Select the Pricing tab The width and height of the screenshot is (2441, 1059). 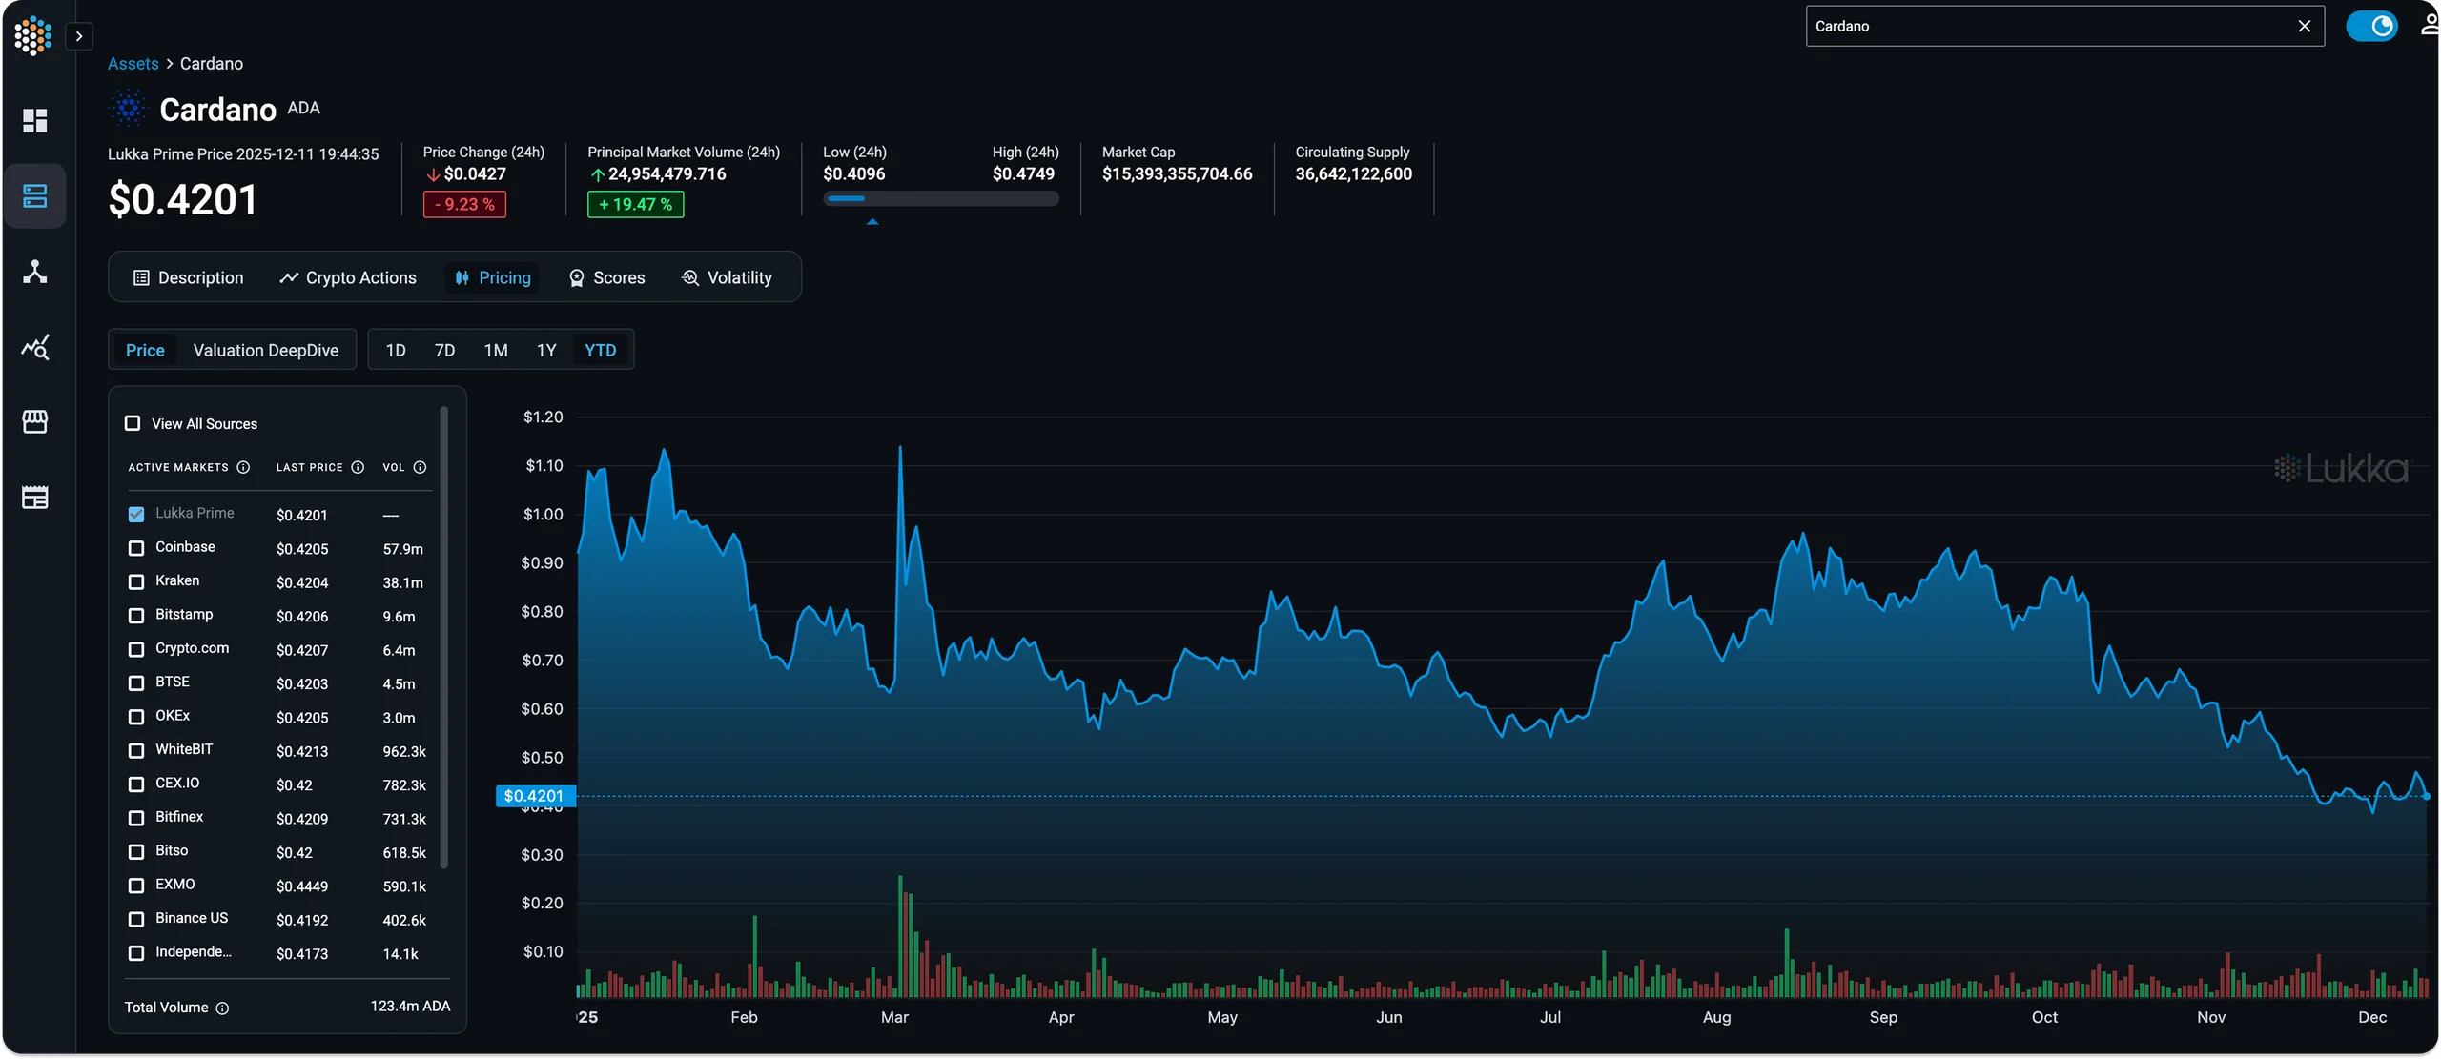click(493, 277)
